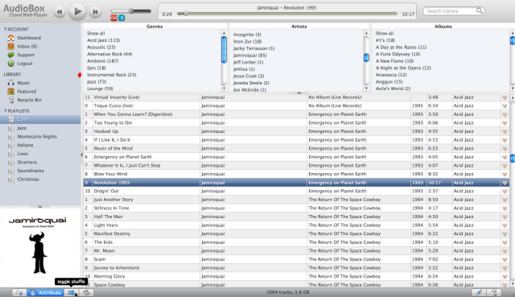This screenshot has width=515, height=297.
Task: Collapse the browser panel using the divider arrow
Action: click(x=299, y=93)
